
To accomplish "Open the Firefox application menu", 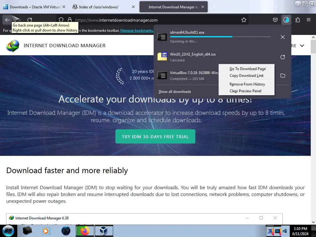I will click(x=308, y=20).
